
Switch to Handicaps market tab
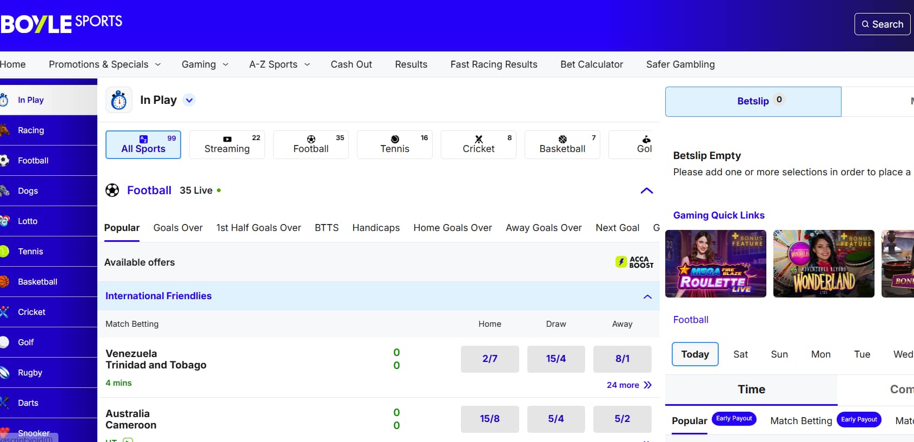[376, 228]
